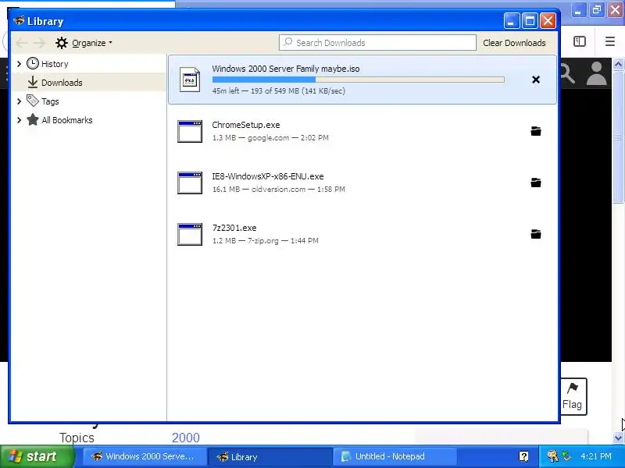Image resolution: width=625 pixels, height=468 pixels.
Task: Click the ISO download progress bar
Action: (x=359, y=80)
